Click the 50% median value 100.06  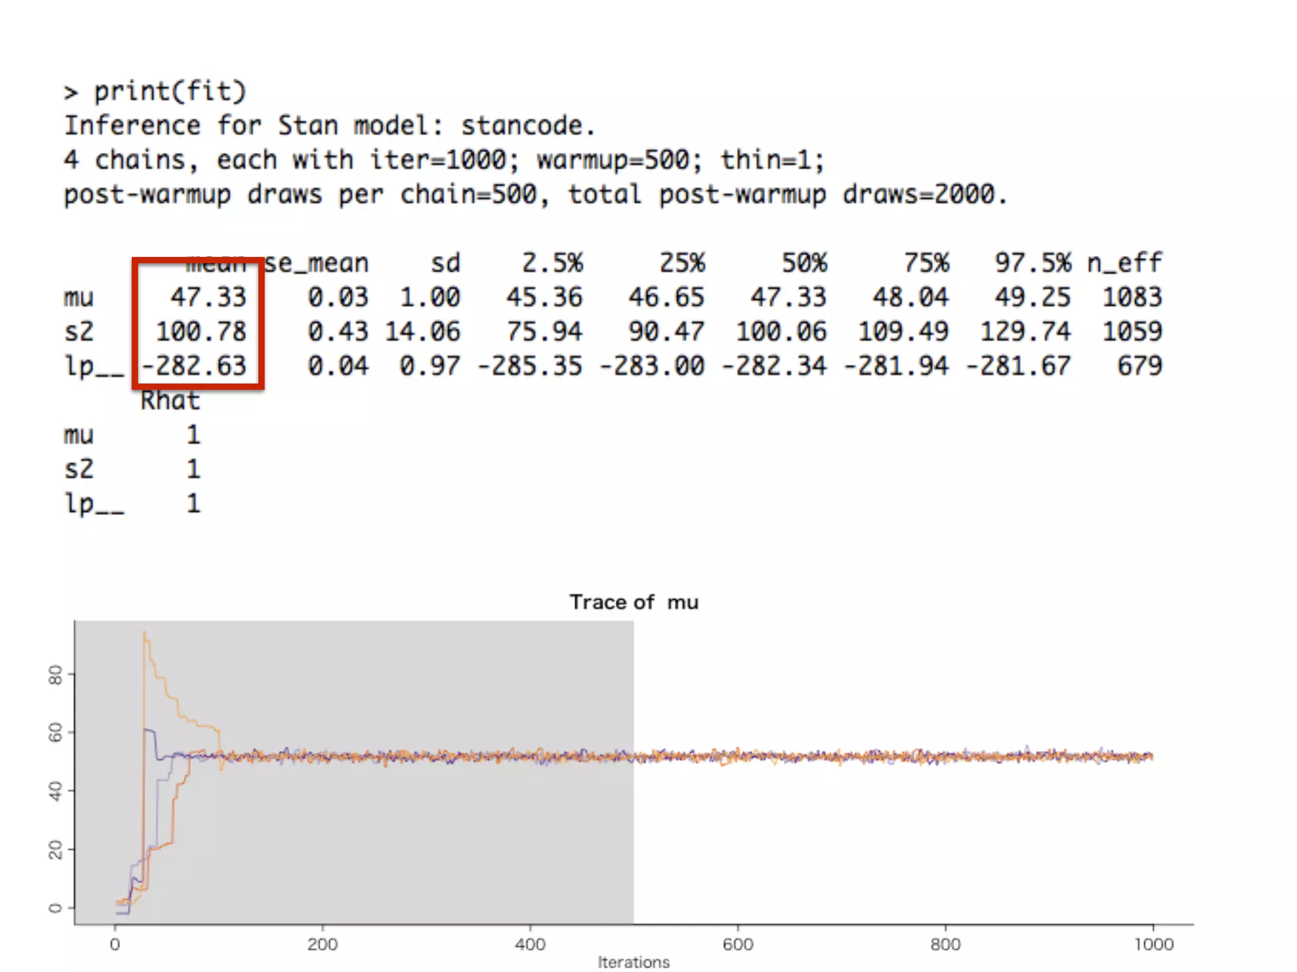point(781,332)
